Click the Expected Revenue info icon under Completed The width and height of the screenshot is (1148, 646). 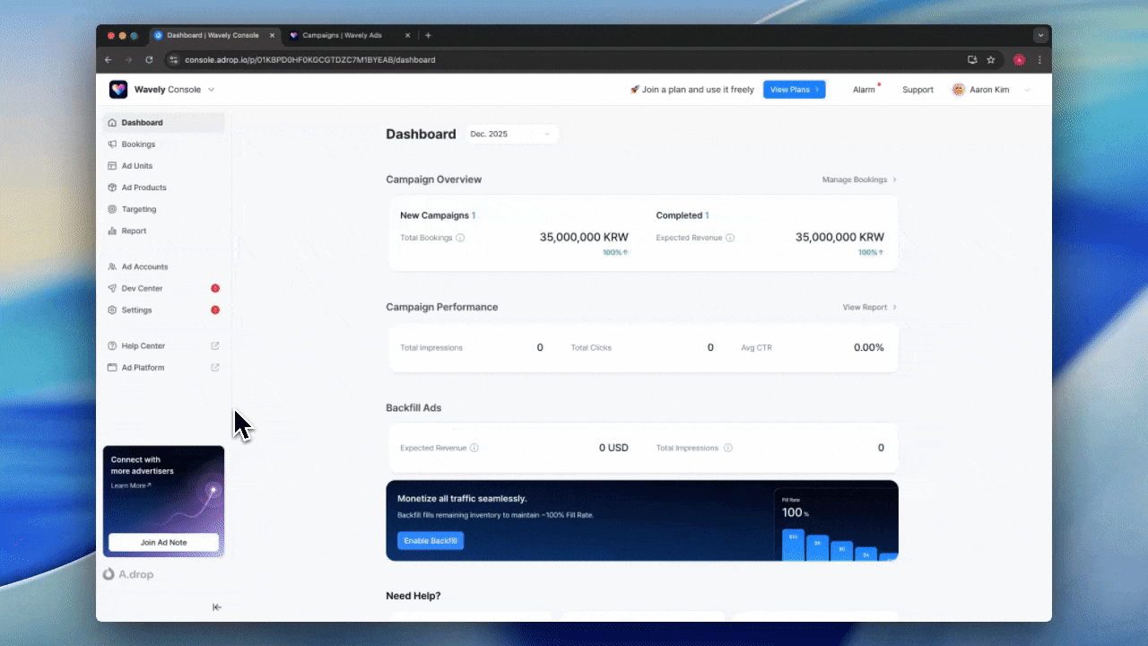pos(730,238)
